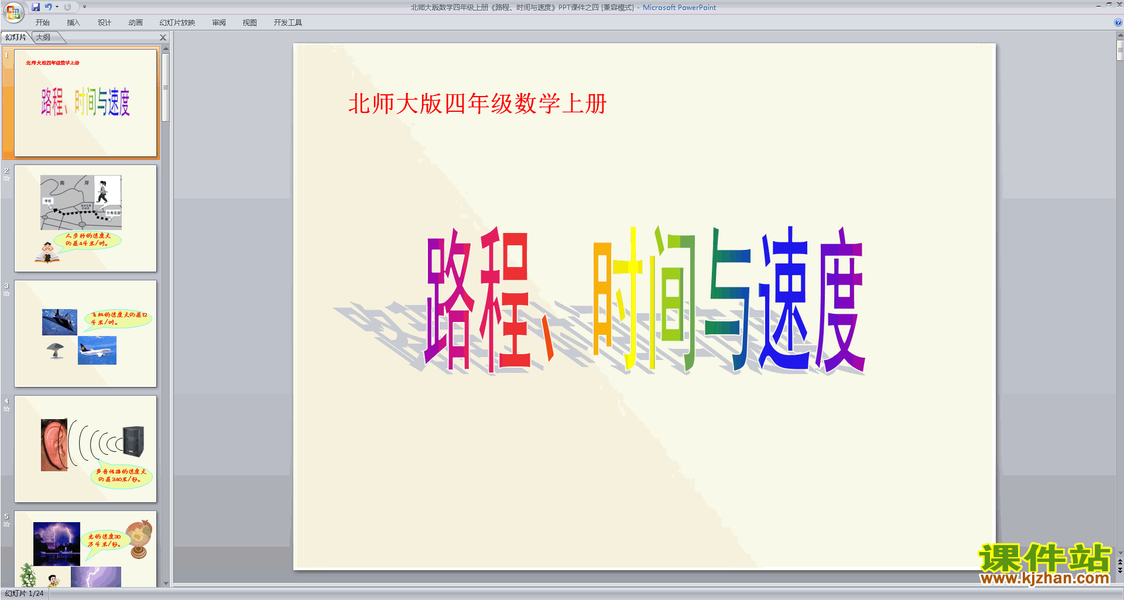Restore down the PowerPoint window
Screen dimensions: 1124x600
pyautogui.click(x=1109, y=5)
